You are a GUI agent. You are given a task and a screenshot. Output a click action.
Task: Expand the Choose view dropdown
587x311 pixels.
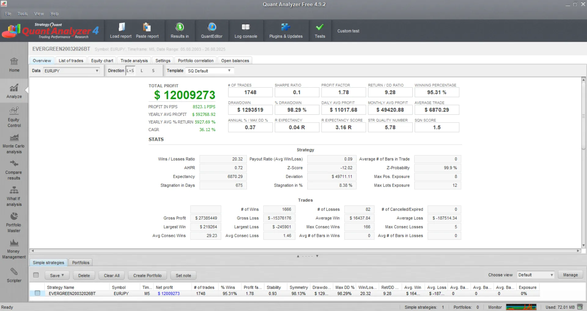(x=536, y=275)
